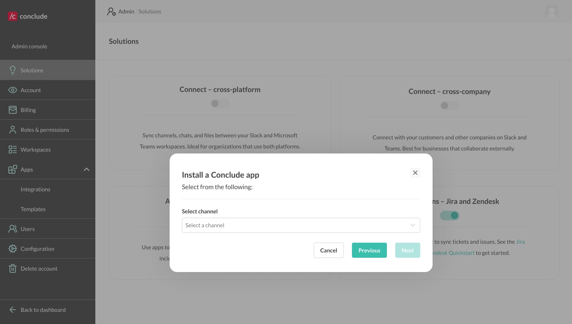
Task: Disable the Jira and Zendesk solution toggle
Action: coord(449,215)
